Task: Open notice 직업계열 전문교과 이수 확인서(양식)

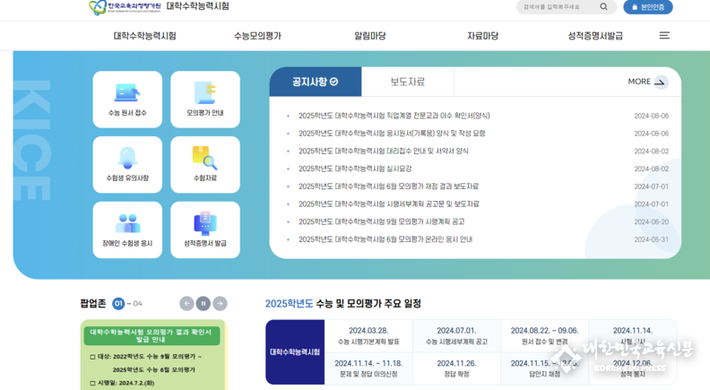Action: (x=394, y=116)
